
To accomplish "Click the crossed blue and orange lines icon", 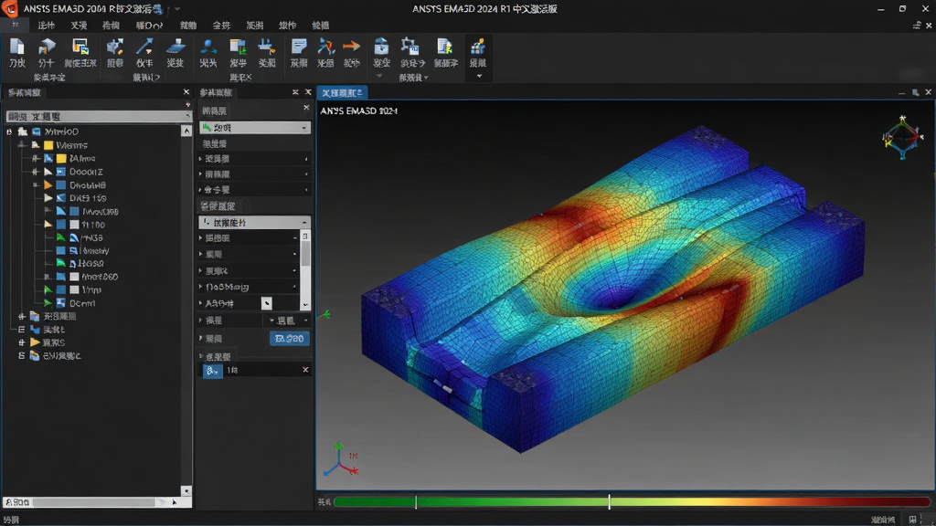I will click(325, 47).
